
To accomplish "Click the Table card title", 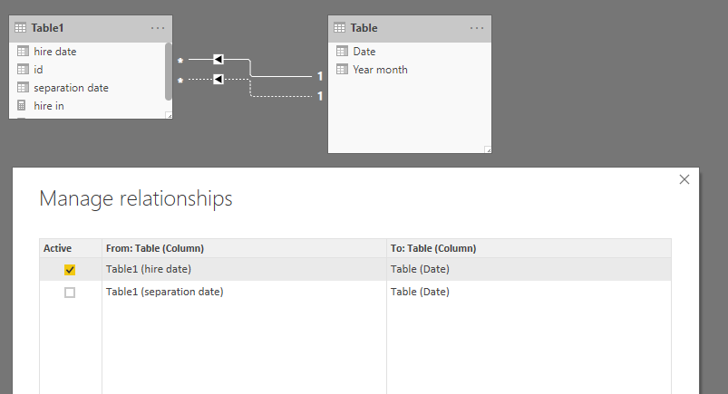I will [x=364, y=28].
